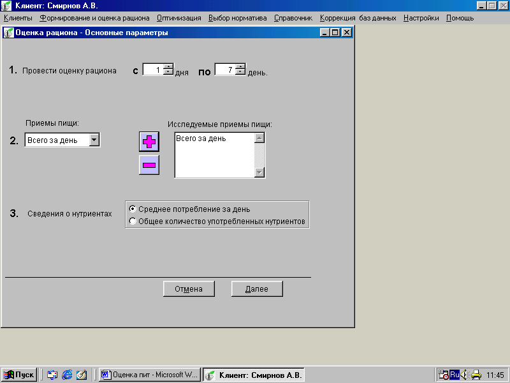Close the Оценка рациона dialog window

(347, 33)
